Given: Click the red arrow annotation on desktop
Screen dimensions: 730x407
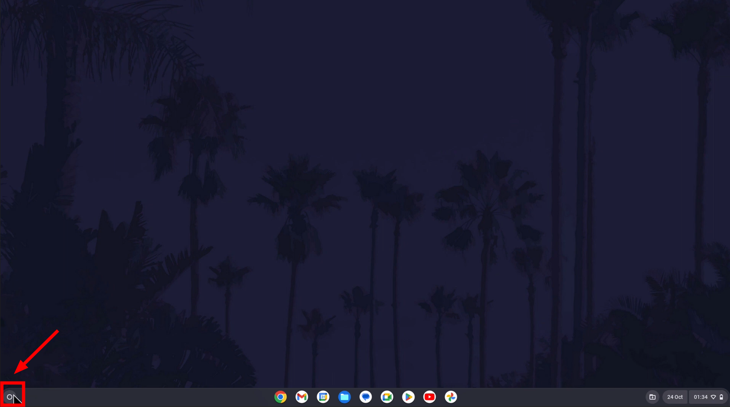Looking at the screenshot, I should [37, 351].
